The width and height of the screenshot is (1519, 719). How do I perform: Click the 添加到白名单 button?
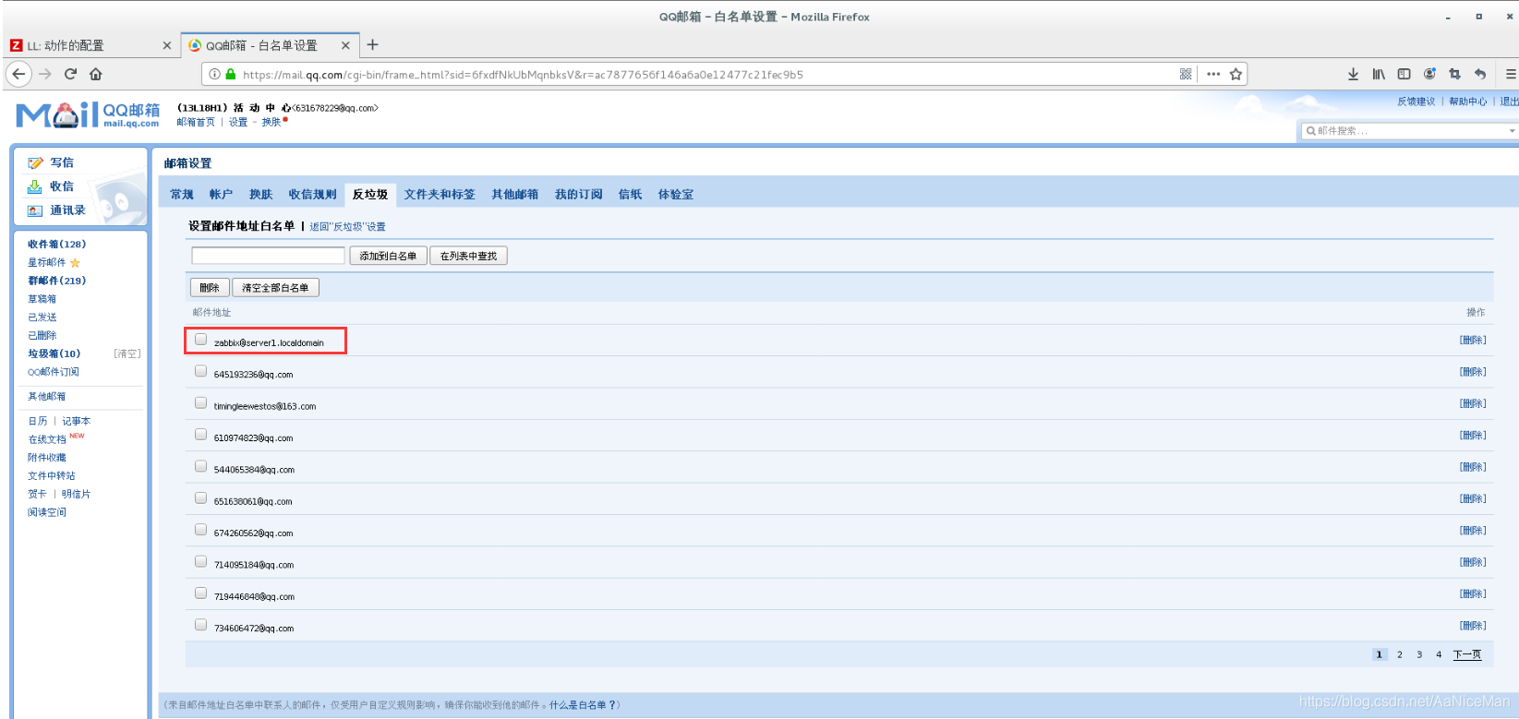388,256
